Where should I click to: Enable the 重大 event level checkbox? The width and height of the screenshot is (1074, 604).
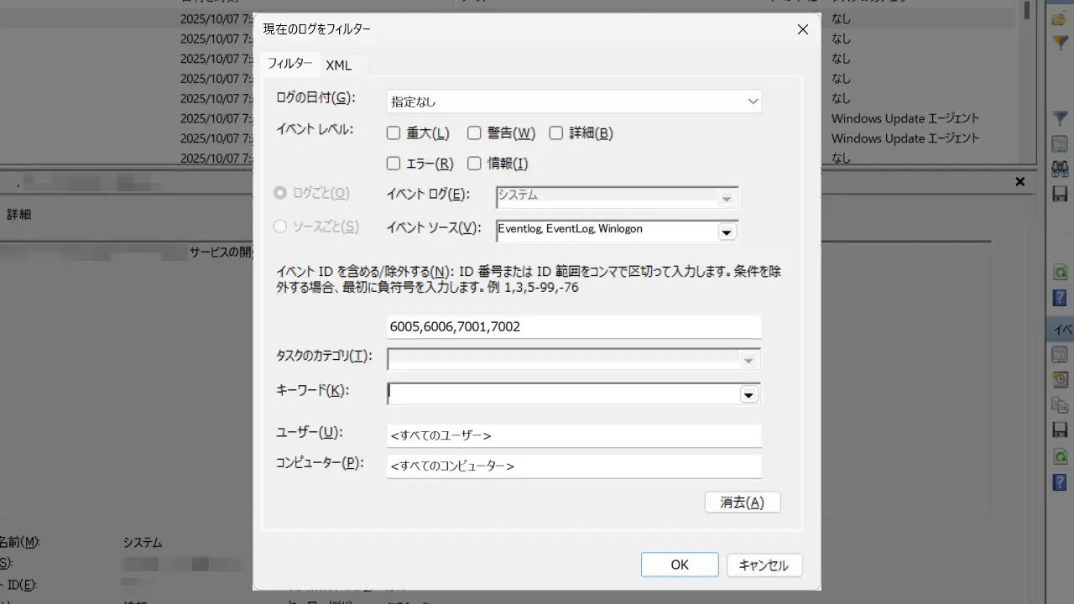(394, 133)
